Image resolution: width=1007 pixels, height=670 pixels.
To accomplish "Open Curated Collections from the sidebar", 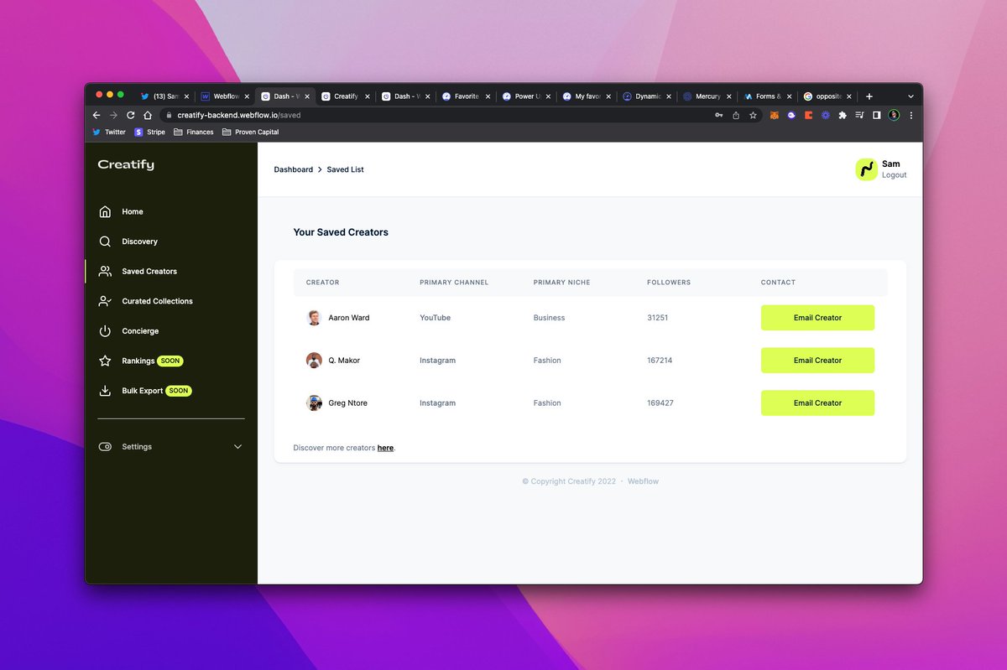I will point(157,301).
